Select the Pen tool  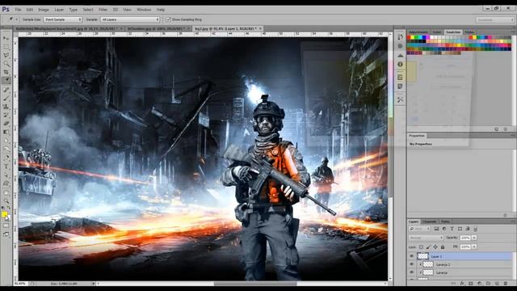pyautogui.click(x=6, y=158)
